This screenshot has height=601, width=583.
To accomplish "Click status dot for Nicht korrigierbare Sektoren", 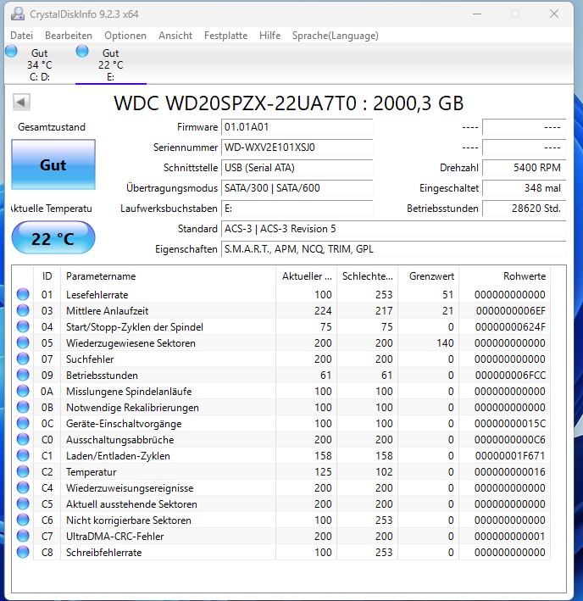I will [23, 520].
